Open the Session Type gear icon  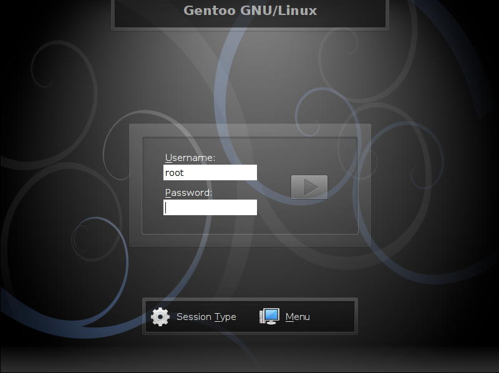160,317
